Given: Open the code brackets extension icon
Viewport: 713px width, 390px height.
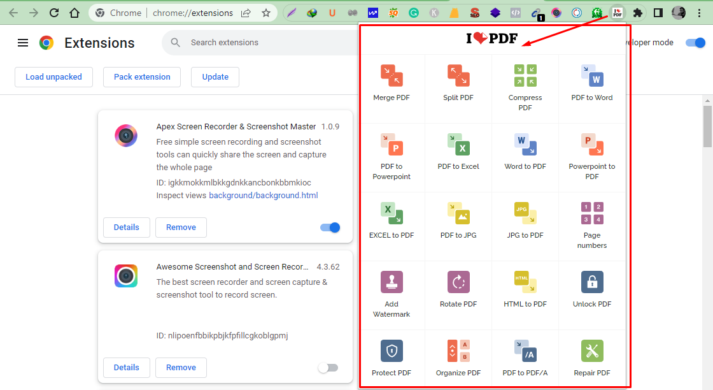Looking at the screenshot, I should [515, 13].
